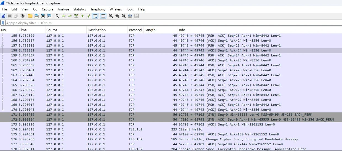The image size is (342, 151).
Task: Sort packets by the Time column header
Action: tap(23, 30)
